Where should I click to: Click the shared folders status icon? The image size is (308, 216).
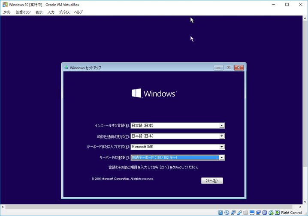(x=246, y=213)
